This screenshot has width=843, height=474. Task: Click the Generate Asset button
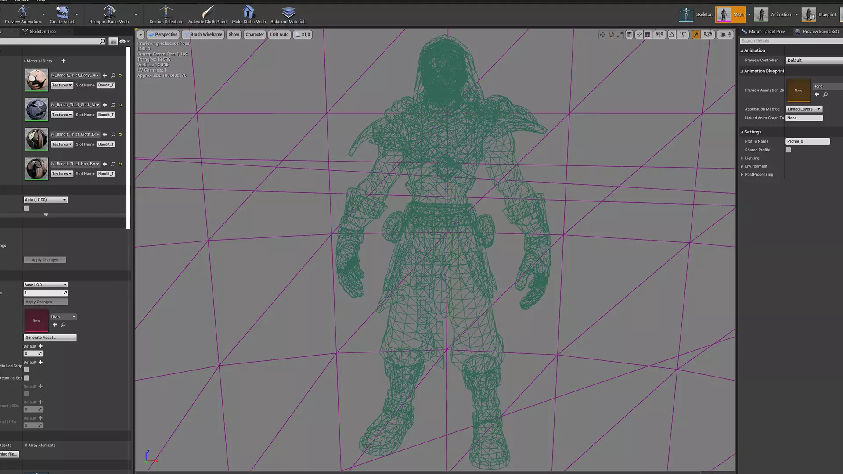pos(50,338)
